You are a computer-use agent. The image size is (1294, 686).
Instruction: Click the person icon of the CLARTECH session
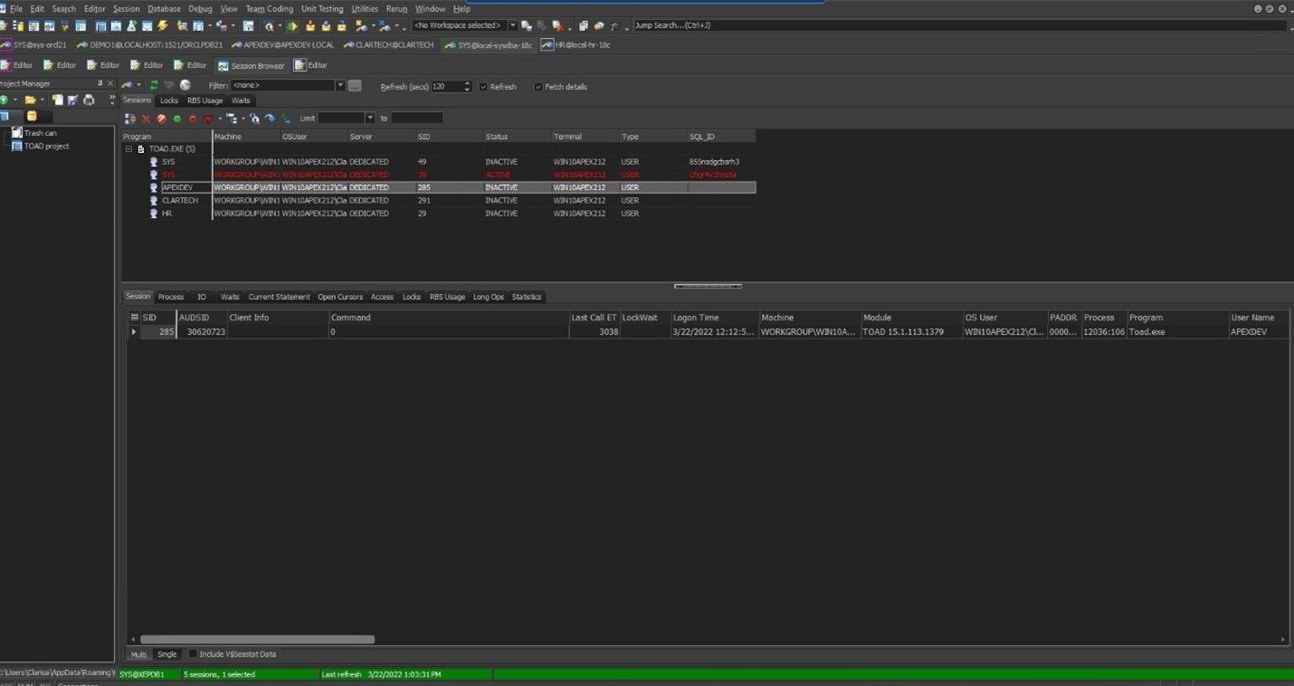pos(154,200)
